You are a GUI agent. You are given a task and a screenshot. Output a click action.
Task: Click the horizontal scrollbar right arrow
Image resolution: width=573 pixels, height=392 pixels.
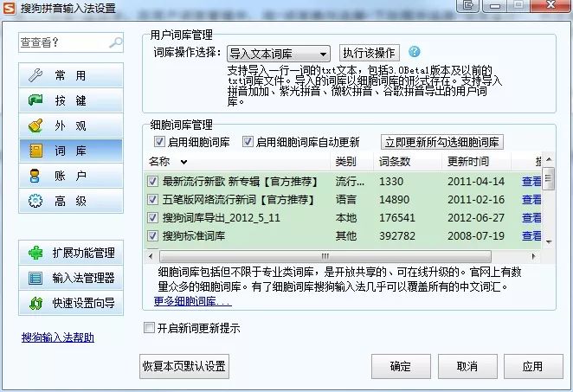click(x=533, y=256)
